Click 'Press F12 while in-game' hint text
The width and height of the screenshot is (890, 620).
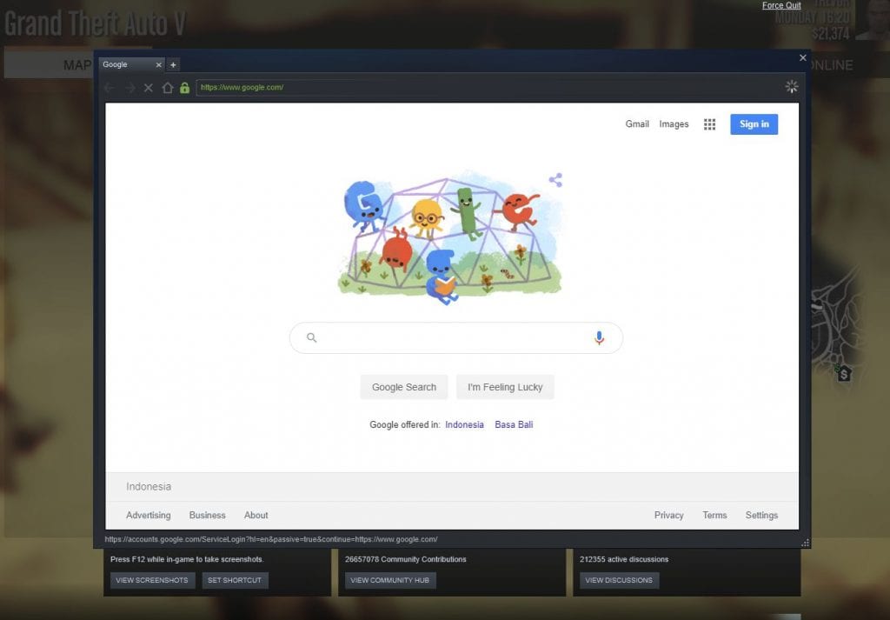click(x=187, y=559)
